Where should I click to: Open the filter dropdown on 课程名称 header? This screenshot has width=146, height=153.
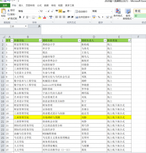tap(79, 40)
